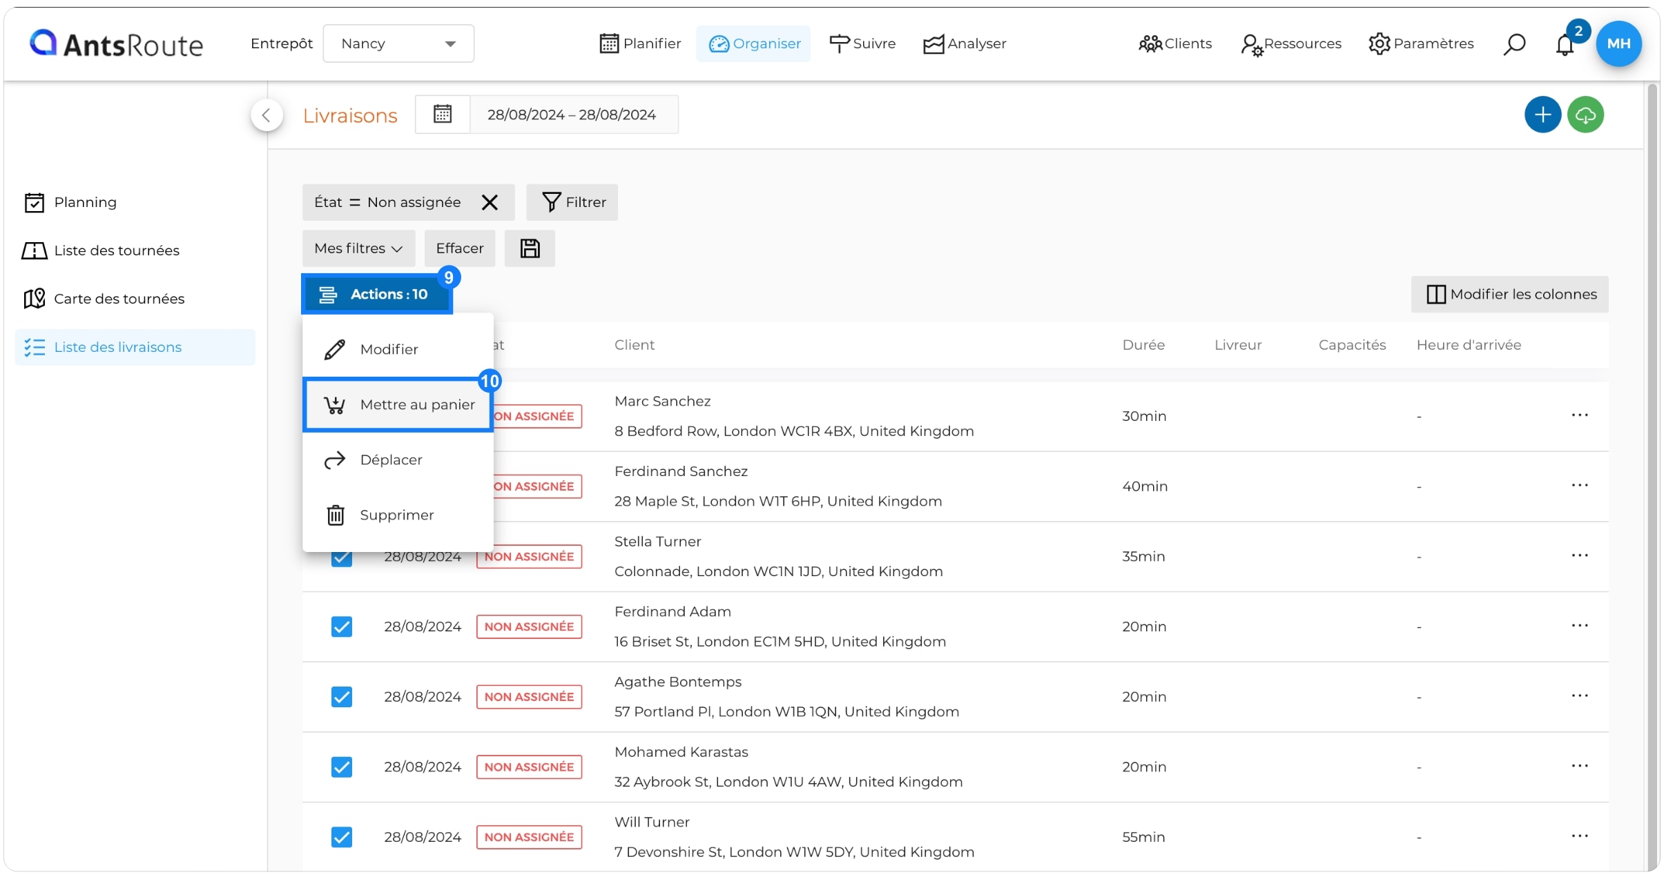Open more options for Stella Turner row

[1580, 555]
